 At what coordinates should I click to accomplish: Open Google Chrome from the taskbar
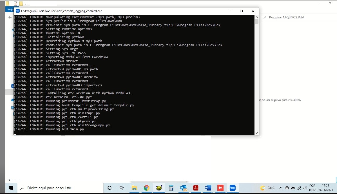pos(147,188)
